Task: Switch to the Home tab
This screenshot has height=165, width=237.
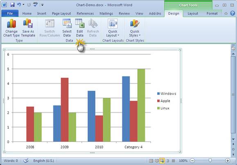Action: click(27, 13)
